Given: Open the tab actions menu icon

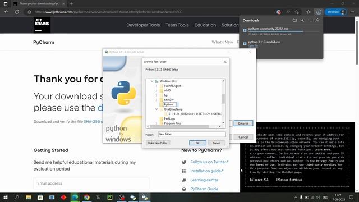Looking at the screenshot, I should pos(6,4).
